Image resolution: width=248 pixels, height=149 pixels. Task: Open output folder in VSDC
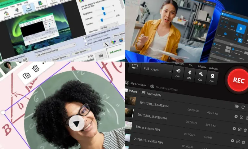point(225,34)
